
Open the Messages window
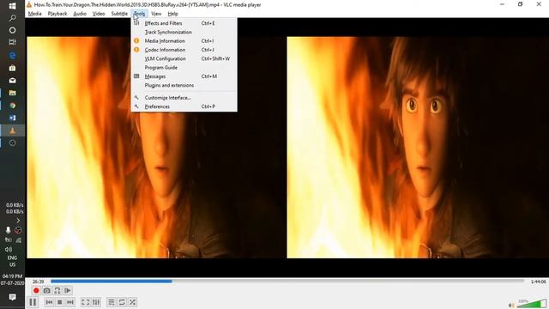(x=184, y=76)
